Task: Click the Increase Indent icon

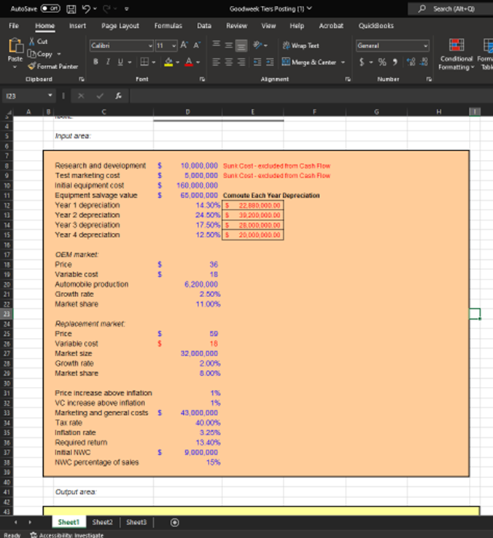Action: 270,62
